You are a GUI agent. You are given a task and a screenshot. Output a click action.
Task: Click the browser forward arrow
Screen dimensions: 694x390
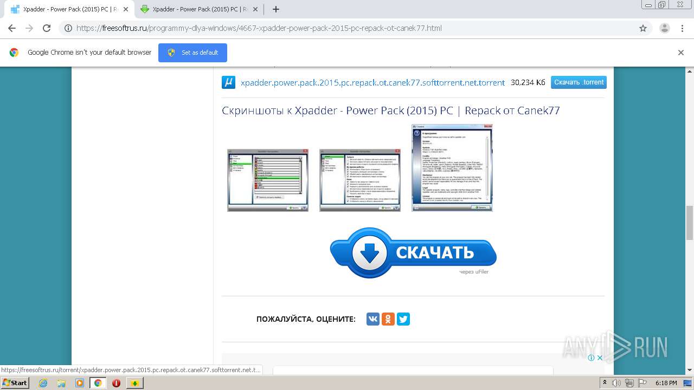click(29, 28)
